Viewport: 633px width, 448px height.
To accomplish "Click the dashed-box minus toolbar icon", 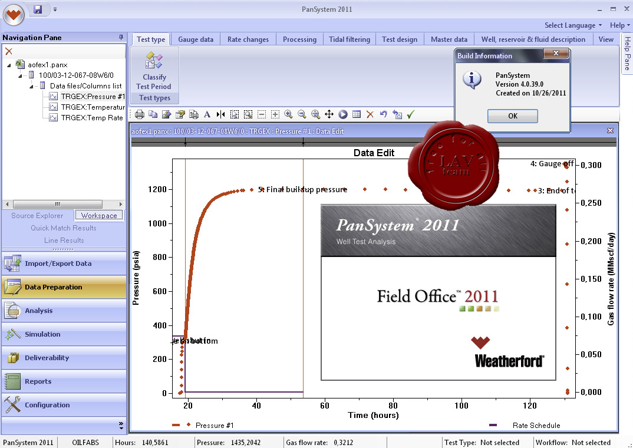I will coord(262,114).
